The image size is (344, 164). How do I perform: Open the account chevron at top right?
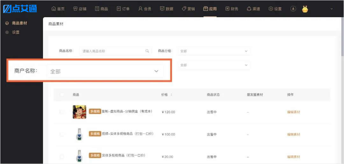tap(332, 9)
